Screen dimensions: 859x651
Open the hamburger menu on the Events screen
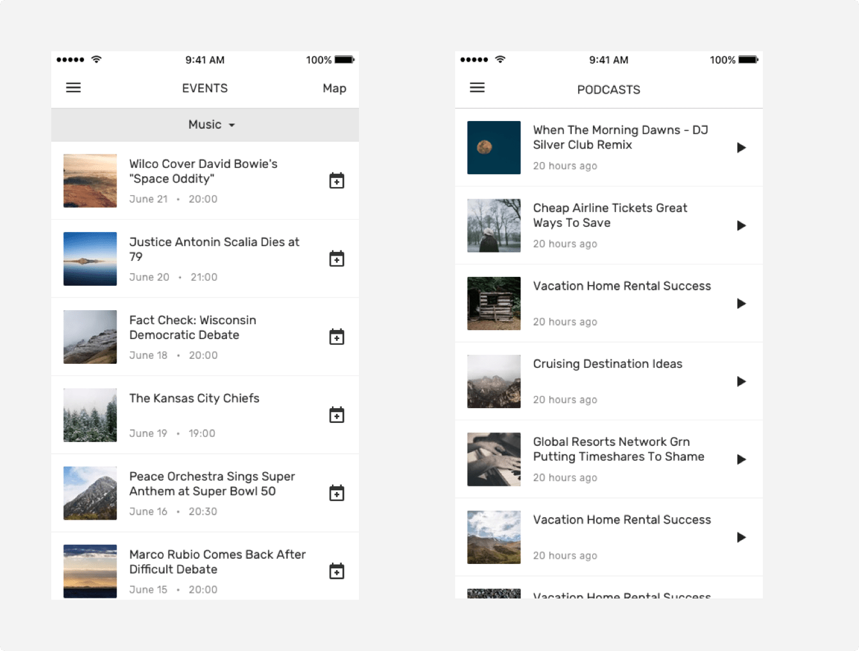[x=73, y=88]
